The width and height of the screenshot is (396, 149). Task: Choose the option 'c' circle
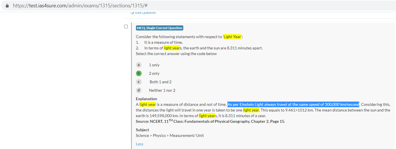point(139,82)
